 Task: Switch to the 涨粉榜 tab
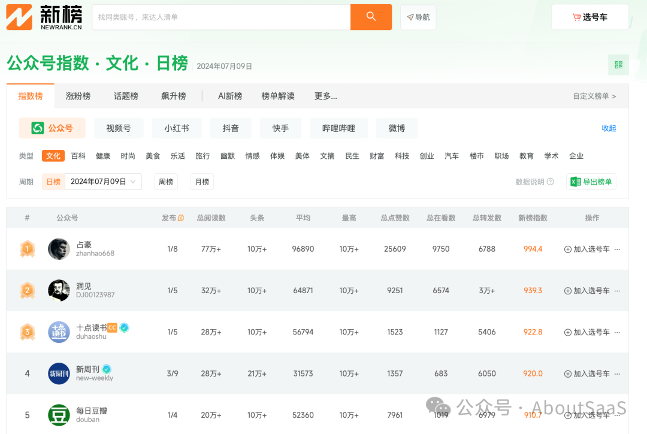[x=78, y=96]
